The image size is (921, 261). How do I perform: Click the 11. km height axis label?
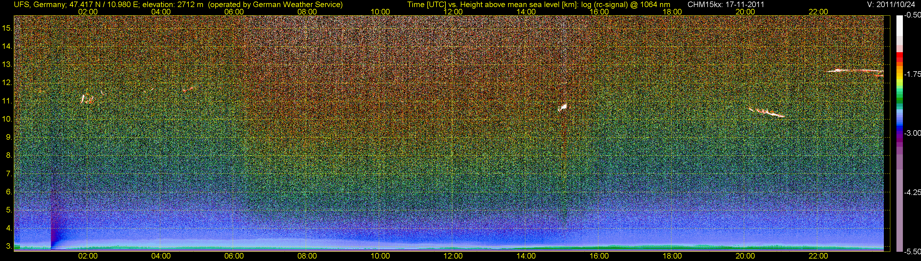tap(7, 101)
